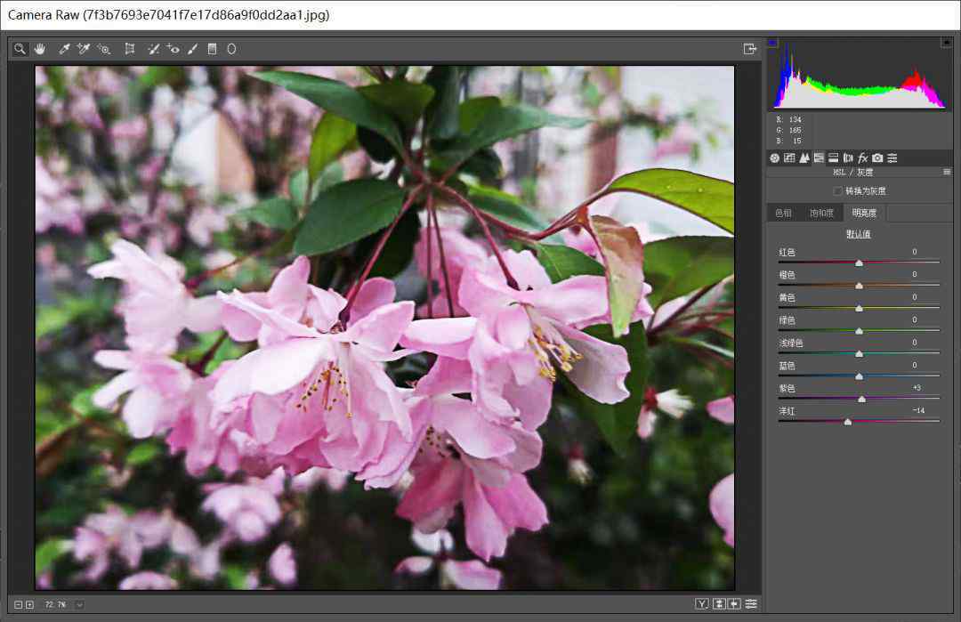Click the before/after Y preview button
Image resolution: width=961 pixels, height=622 pixels.
[x=701, y=604]
